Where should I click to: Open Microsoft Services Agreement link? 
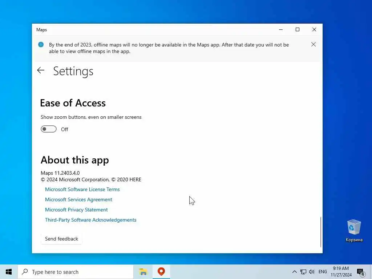tap(78, 199)
